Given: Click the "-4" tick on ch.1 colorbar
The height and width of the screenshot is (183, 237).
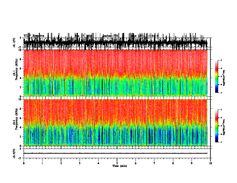Looking at the screenshot, I should (221, 68).
